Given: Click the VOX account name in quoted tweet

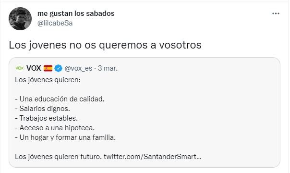Looking at the screenshot, I should 34,68.
